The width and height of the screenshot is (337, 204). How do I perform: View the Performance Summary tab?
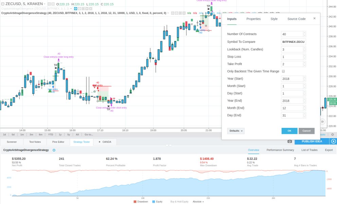(280, 150)
